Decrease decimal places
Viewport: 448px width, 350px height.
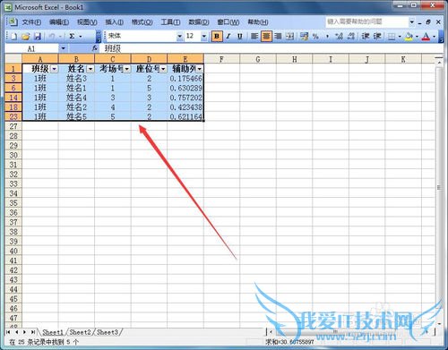click(350, 37)
